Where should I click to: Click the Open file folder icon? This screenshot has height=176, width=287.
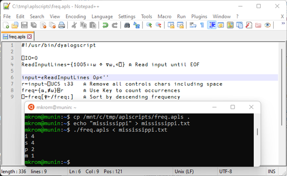pos(15,25)
